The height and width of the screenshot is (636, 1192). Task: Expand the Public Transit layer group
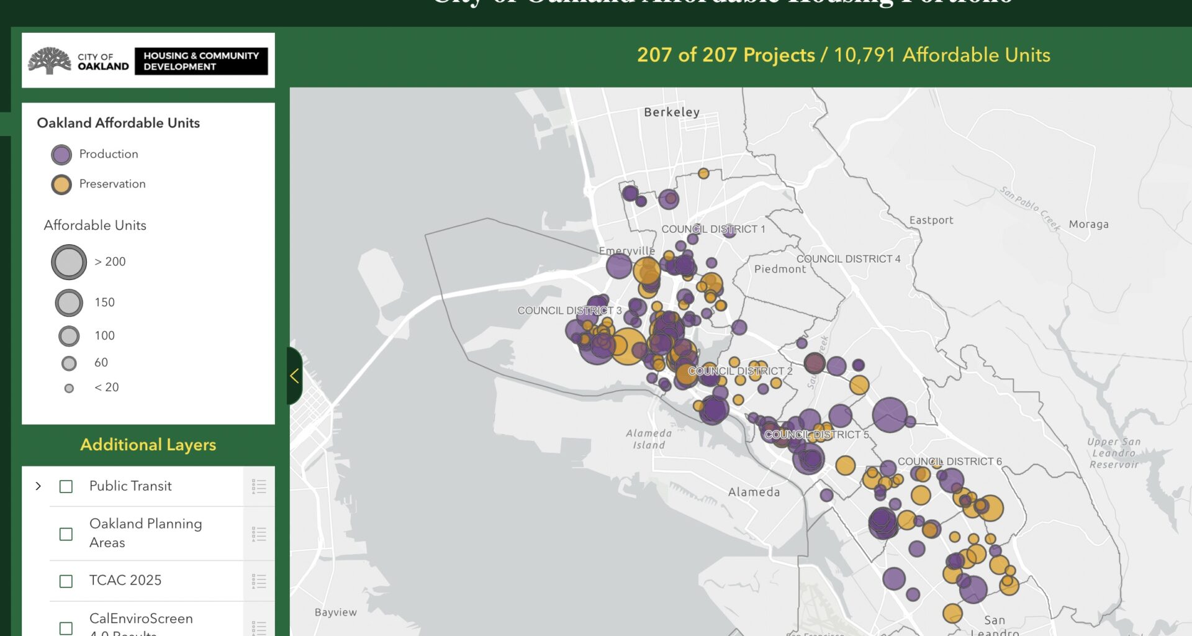38,486
